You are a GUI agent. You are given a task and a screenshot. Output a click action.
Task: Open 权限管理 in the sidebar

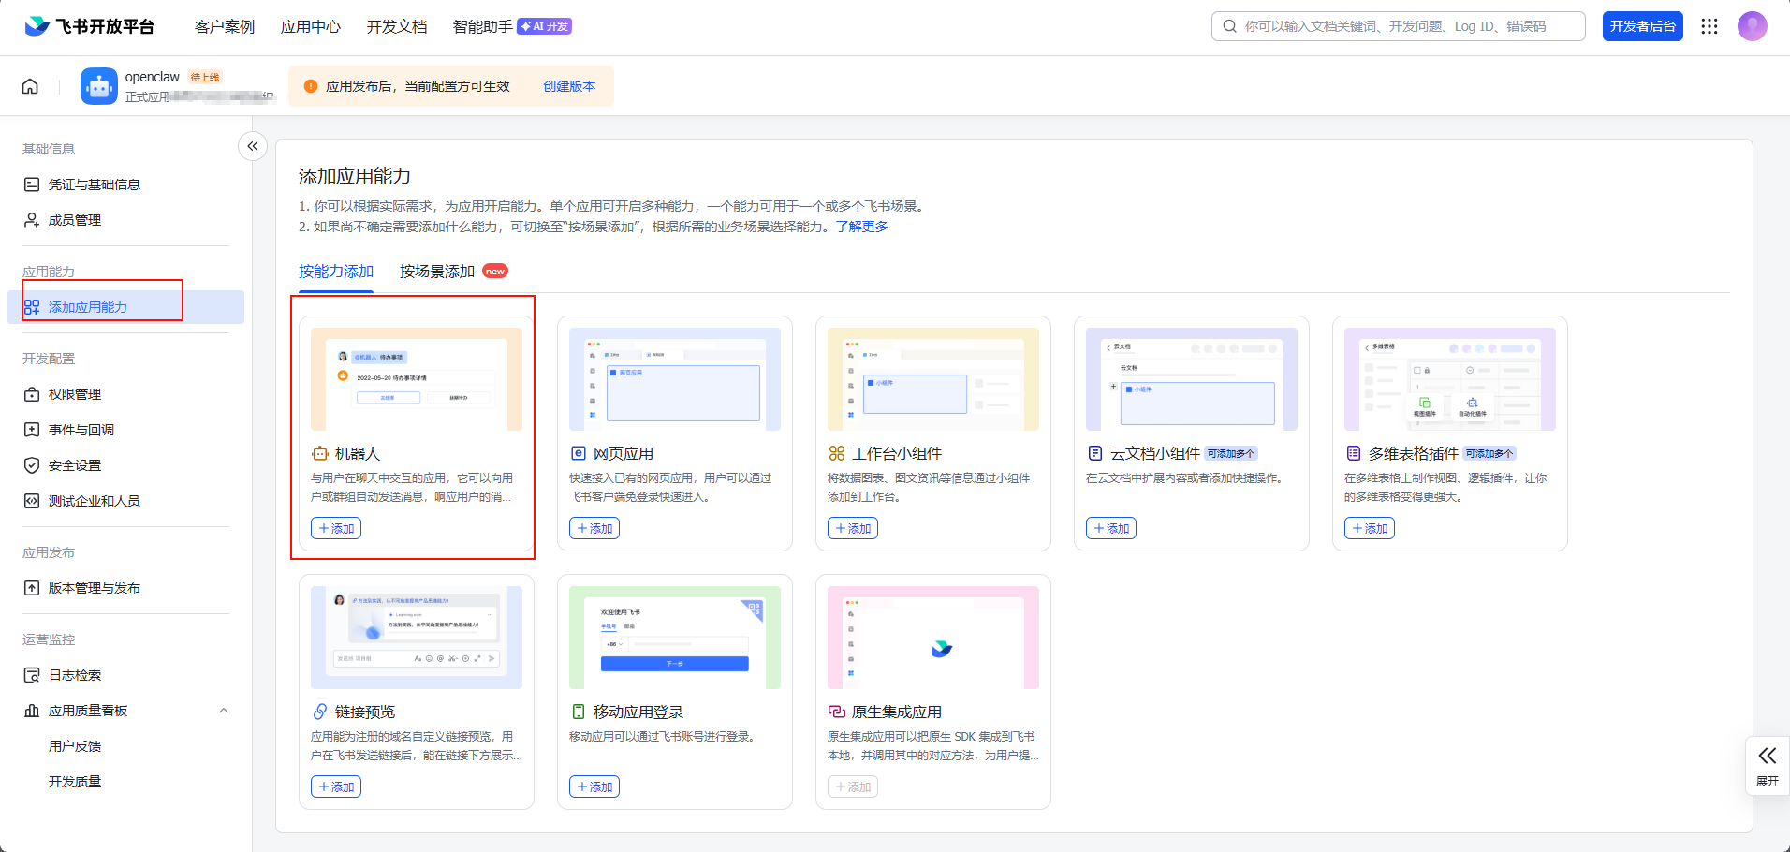click(x=75, y=394)
